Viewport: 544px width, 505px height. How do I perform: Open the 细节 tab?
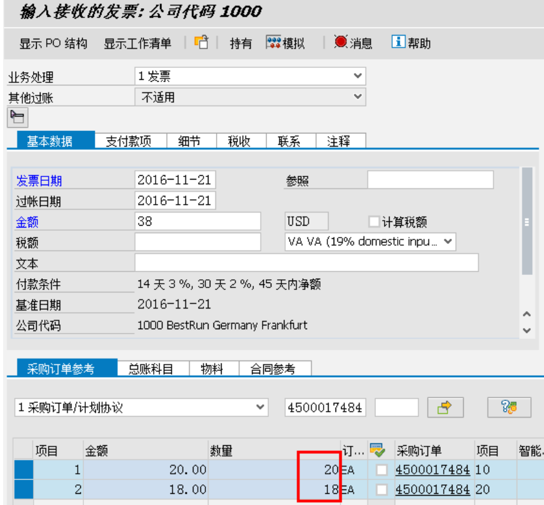click(x=192, y=141)
